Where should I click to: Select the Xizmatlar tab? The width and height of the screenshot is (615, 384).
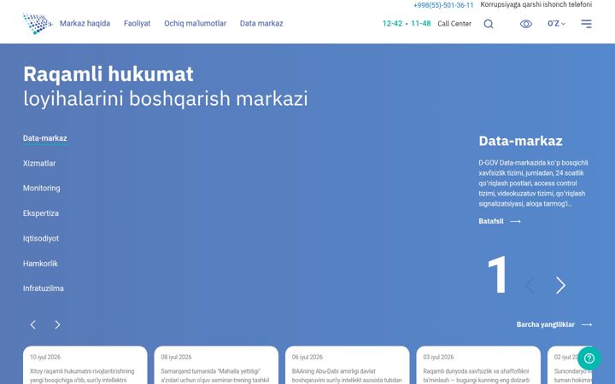tap(39, 163)
